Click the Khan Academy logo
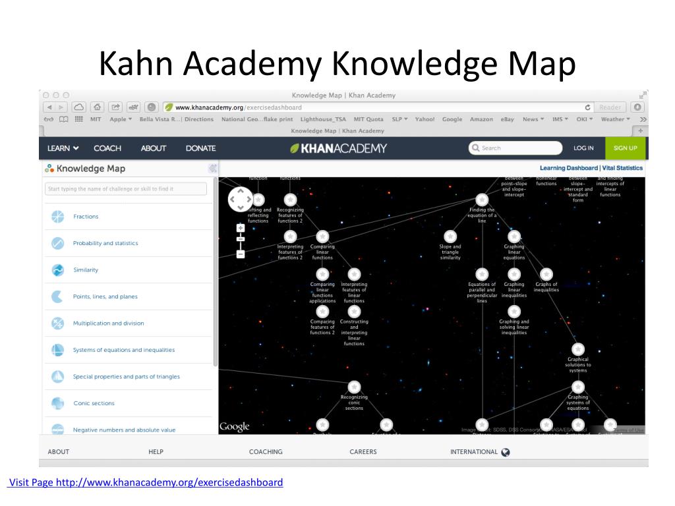The image size is (675, 506). pyautogui.click(x=338, y=148)
